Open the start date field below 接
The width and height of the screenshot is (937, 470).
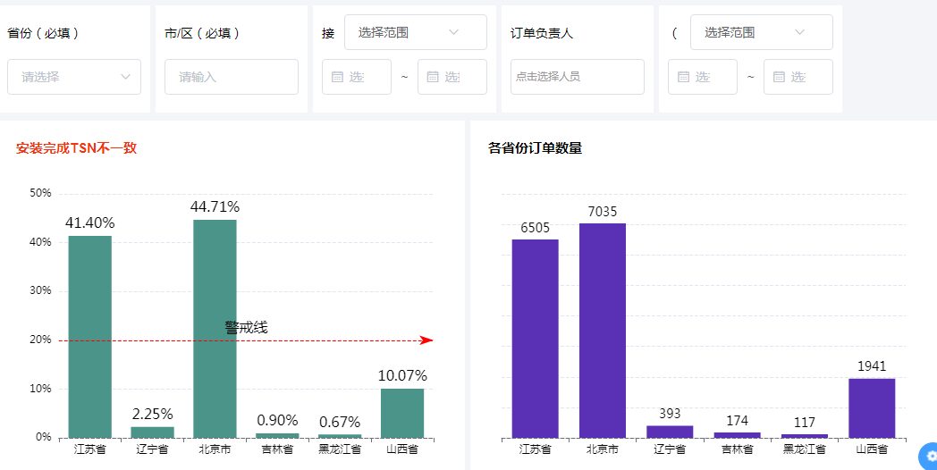pos(356,77)
